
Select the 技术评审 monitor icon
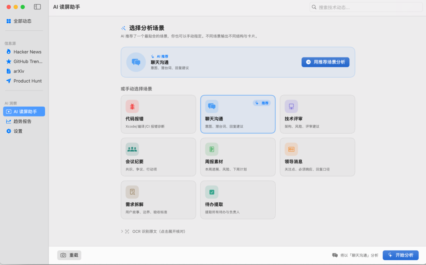coord(291,106)
